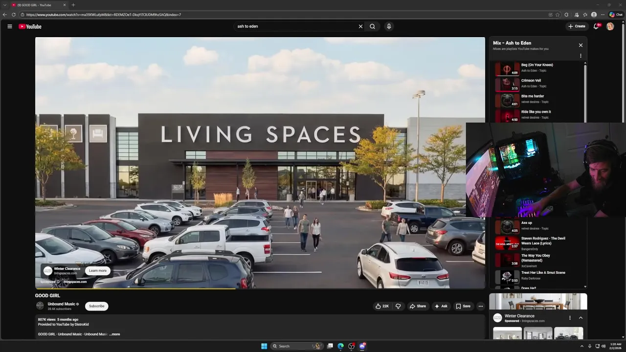Save the video to a playlist
626x352 pixels.
pos(463,306)
